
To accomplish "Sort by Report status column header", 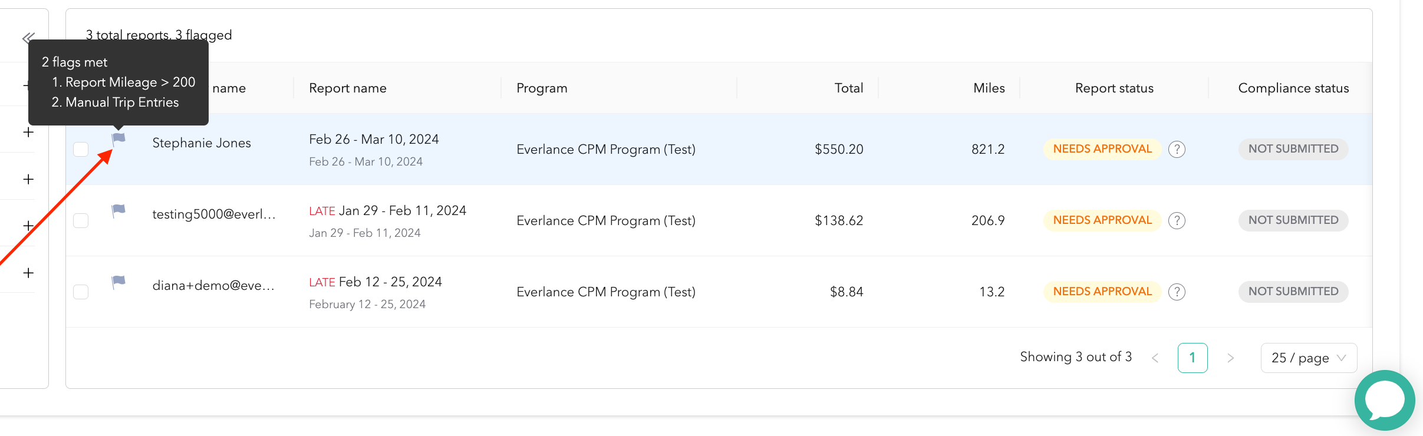I will (x=1114, y=88).
